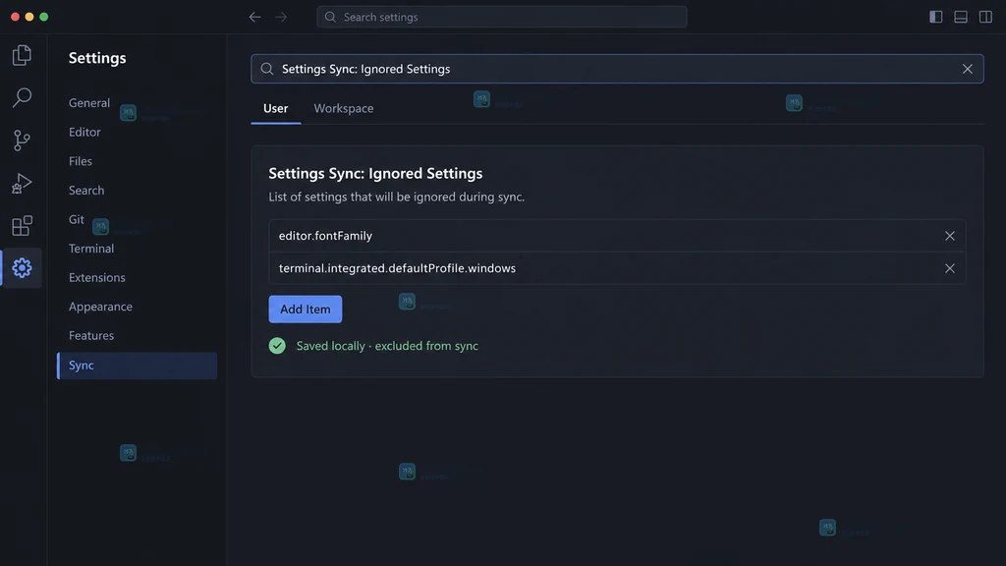Click the magnifier icon in filter box
Viewport: 1006px width, 566px height.
[267, 69]
